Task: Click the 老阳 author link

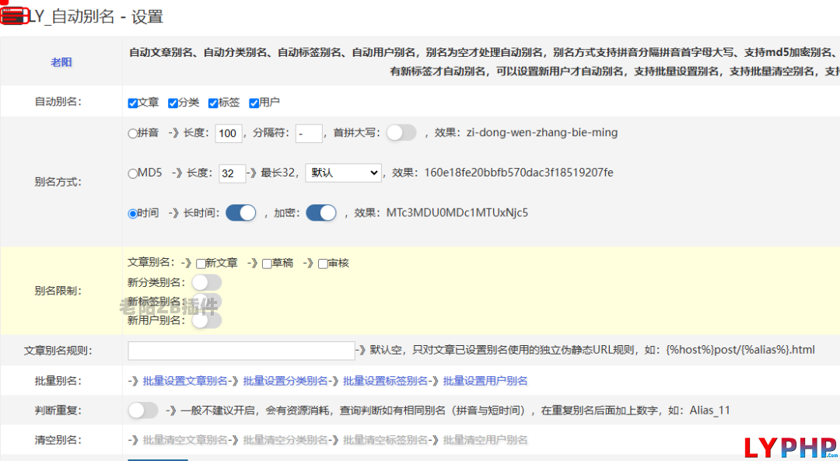Action: coord(61,62)
